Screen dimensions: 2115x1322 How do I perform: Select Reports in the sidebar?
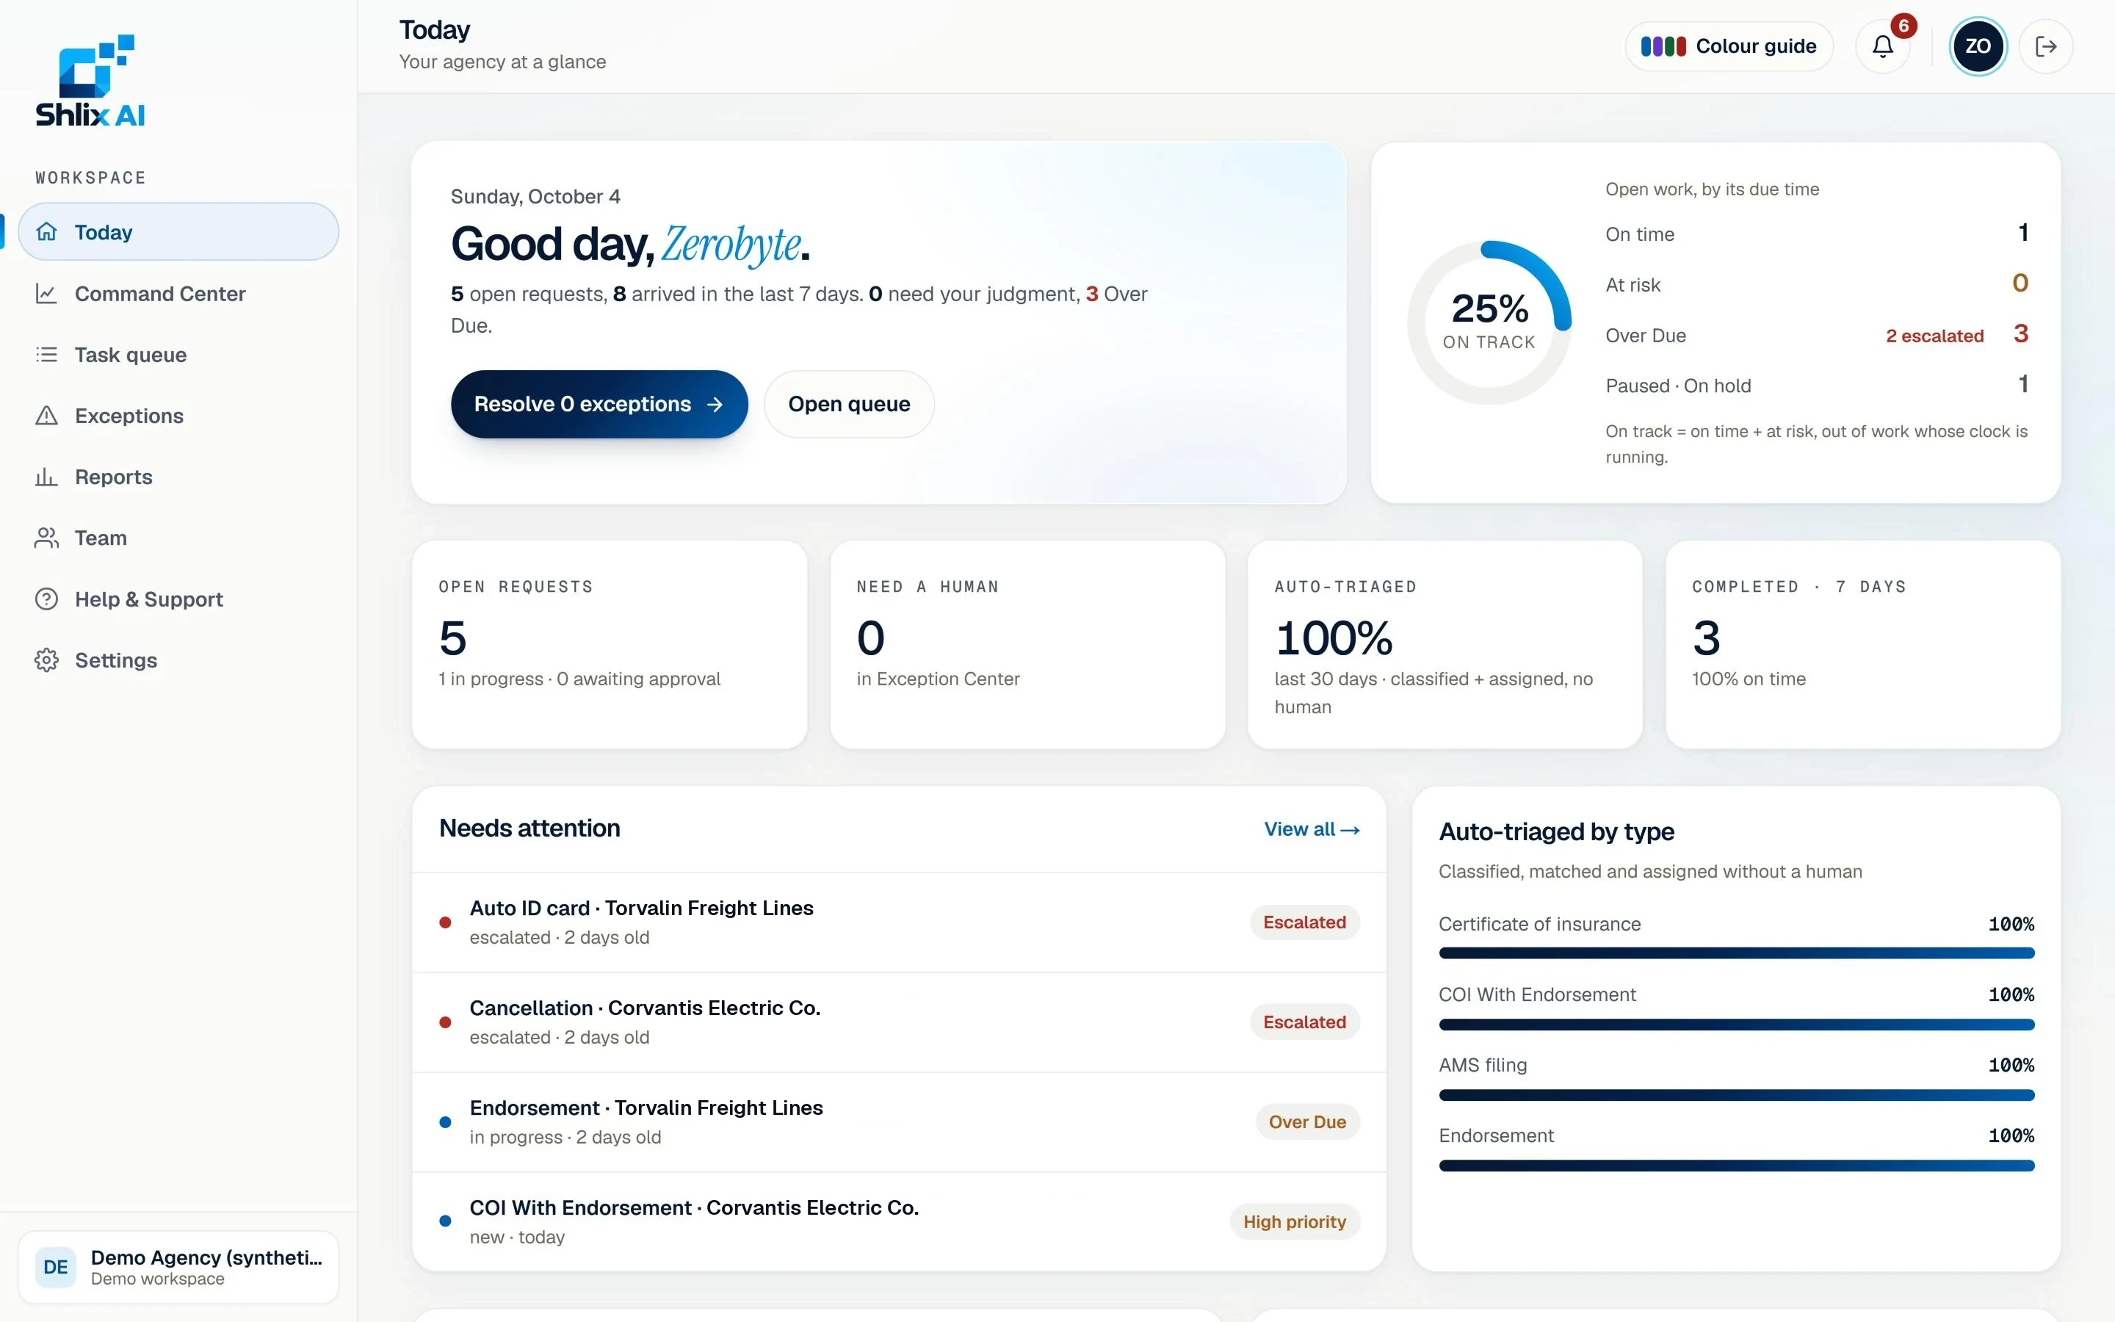coord(178,477)
